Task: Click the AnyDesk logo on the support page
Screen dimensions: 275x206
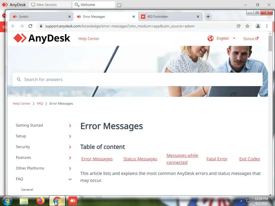Action: pos(42,38)
